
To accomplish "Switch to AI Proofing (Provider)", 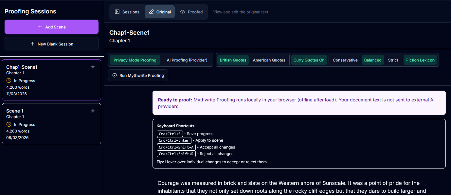I will [187, 60].
